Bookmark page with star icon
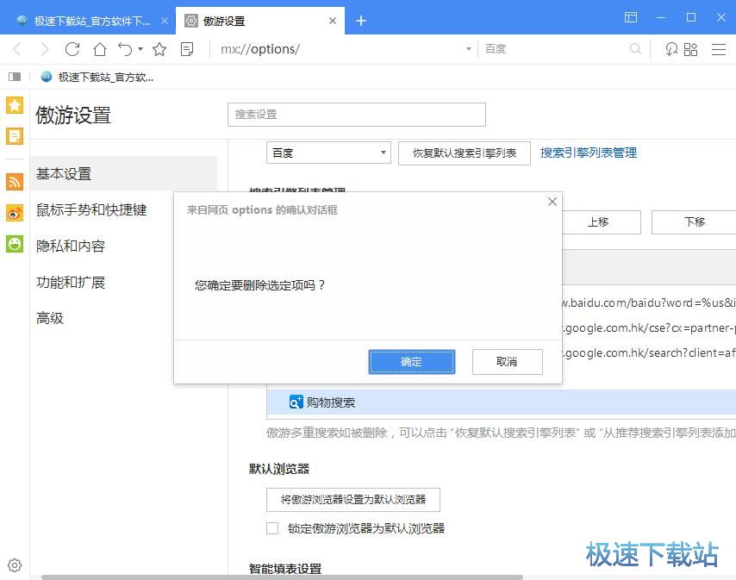Image resolution: width=736 pixels, height=580 pixels. pos(159,49)
